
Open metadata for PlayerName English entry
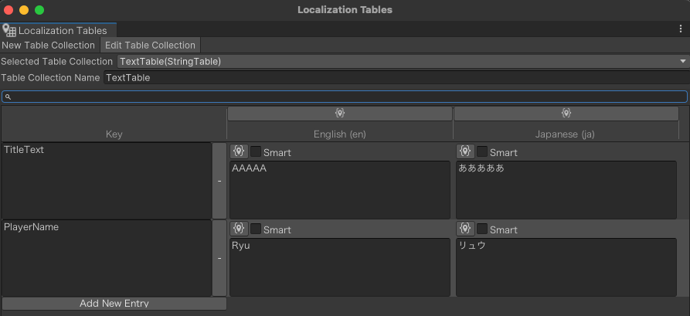(x=239, y=229)
